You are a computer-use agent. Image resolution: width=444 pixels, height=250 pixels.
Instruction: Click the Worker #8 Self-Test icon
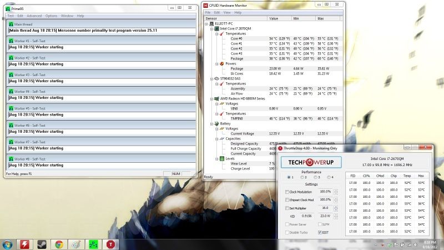11,159
